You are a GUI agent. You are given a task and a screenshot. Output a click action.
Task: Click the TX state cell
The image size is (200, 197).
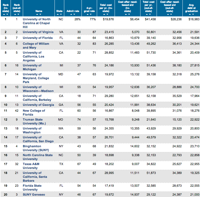tap(61, 164)
